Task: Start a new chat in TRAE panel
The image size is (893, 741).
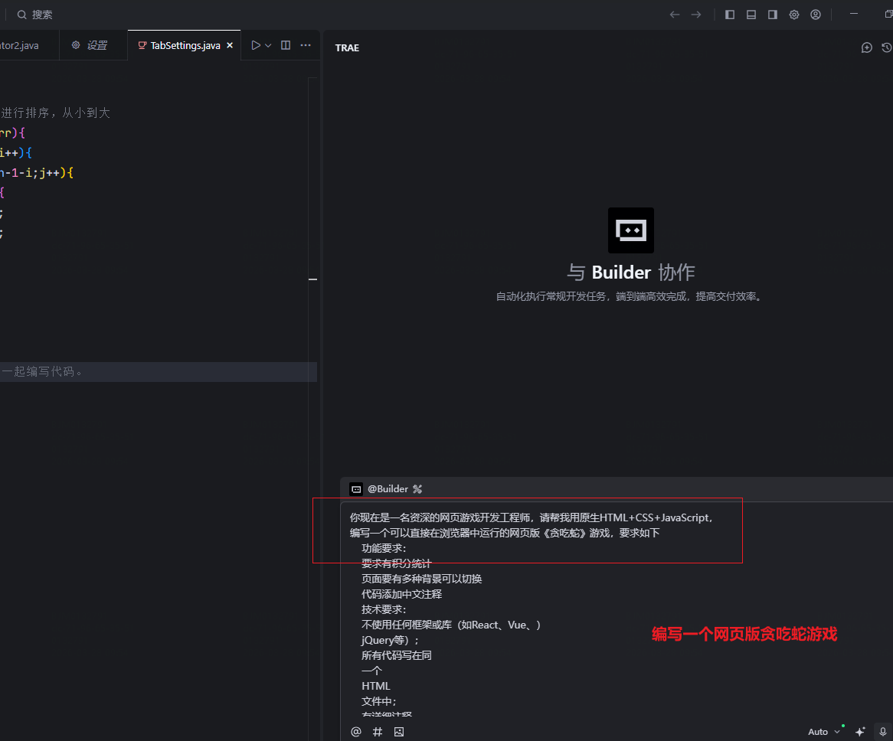Action: click(x=866, y=47)
